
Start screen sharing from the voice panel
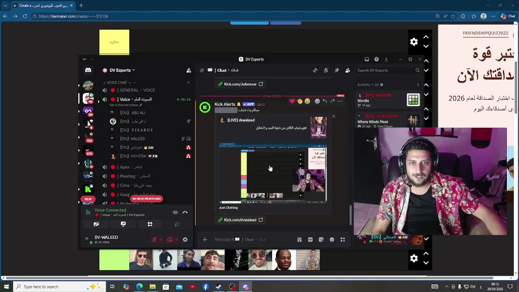[x=123, y=224]
